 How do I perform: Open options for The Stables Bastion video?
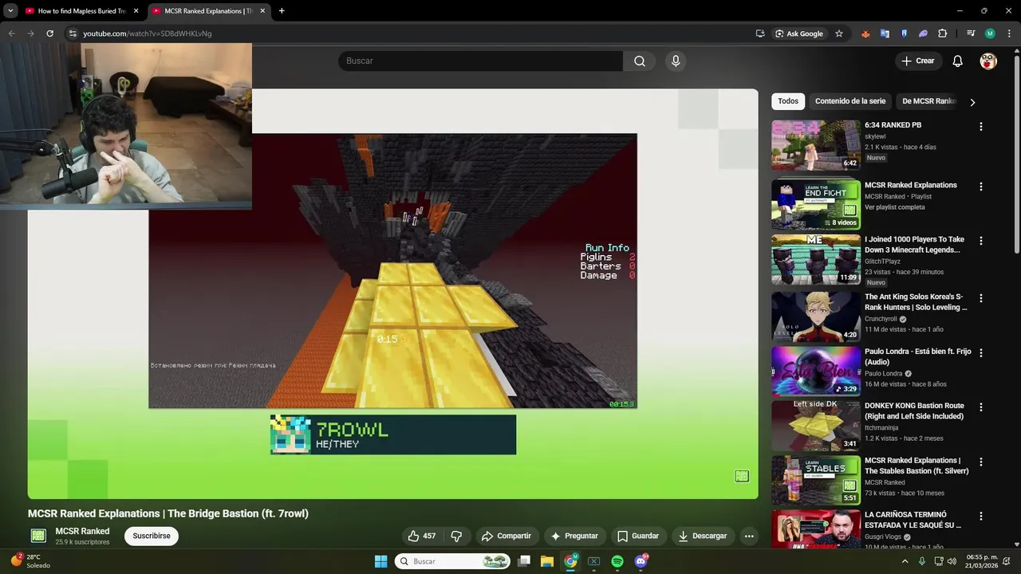[981, 462]
